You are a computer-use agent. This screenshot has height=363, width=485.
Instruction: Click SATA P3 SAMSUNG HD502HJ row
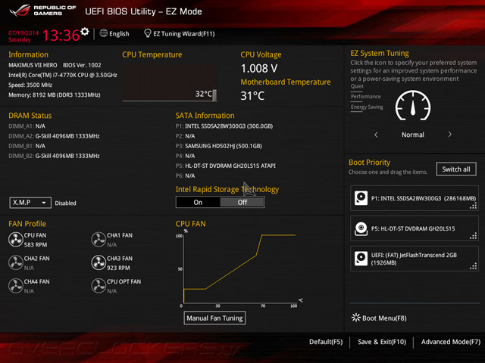pyautogui.click(x=219, y=146)
